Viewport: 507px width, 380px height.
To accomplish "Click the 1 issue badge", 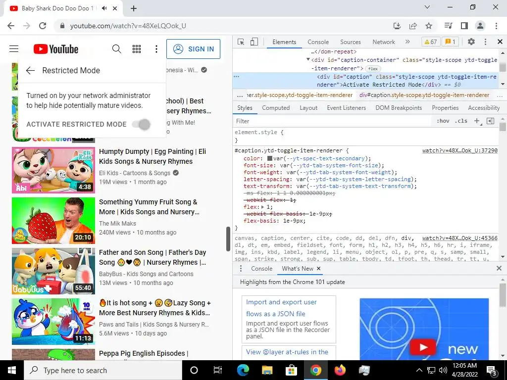I will [450, 42].
